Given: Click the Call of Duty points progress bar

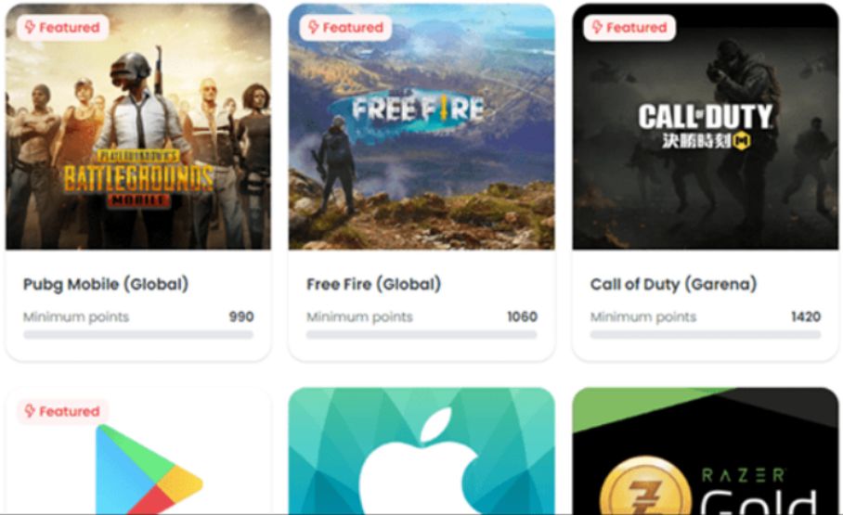Looking at the screenshot, I should pos(706,335).
